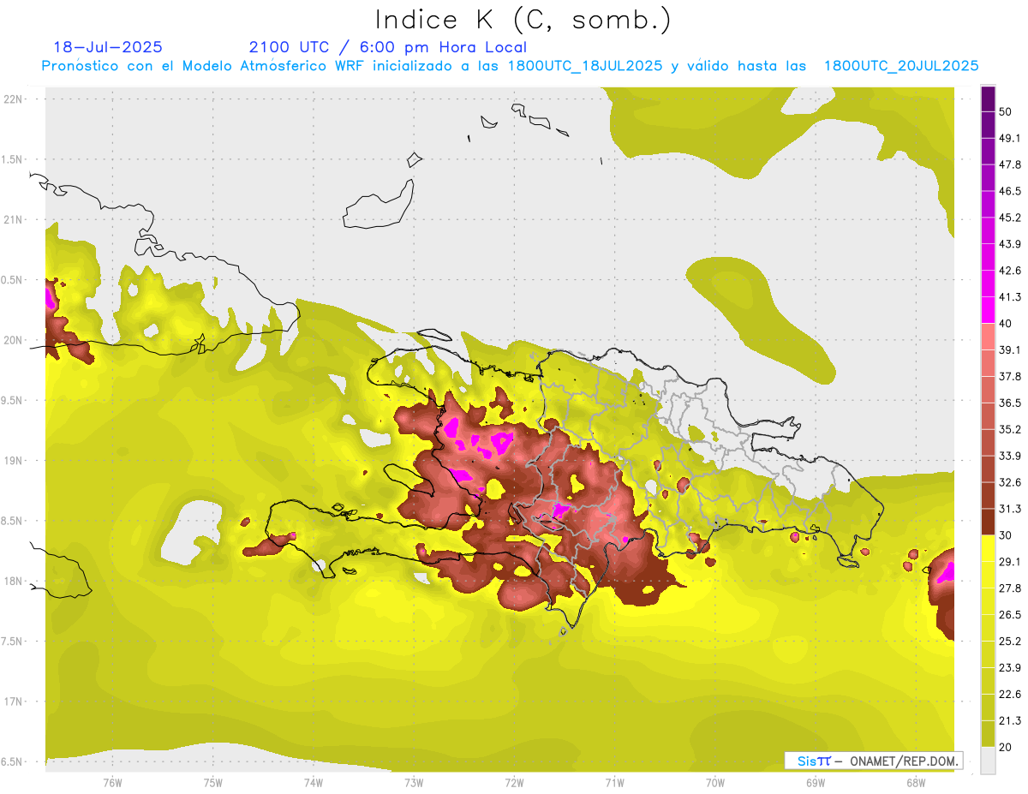Click the '2100 UTC / 6:00 pm Hora Local' text
Screen dimensions: 1028x794
pos(387,47)
